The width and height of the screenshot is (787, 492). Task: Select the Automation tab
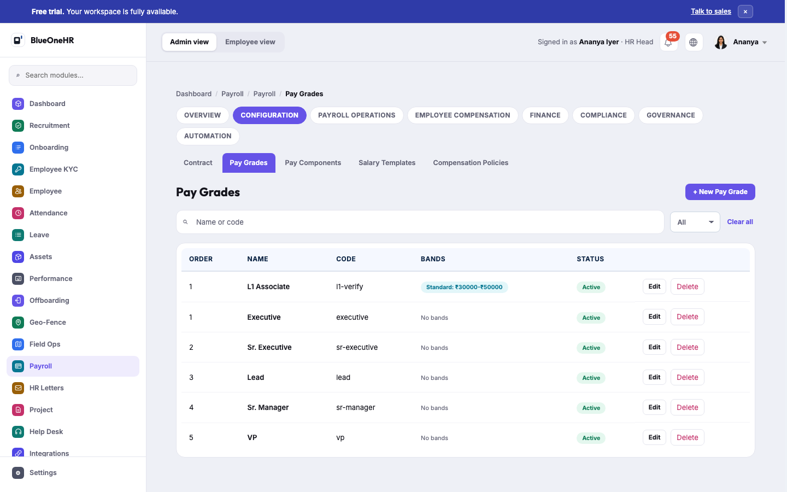(208, 136)
